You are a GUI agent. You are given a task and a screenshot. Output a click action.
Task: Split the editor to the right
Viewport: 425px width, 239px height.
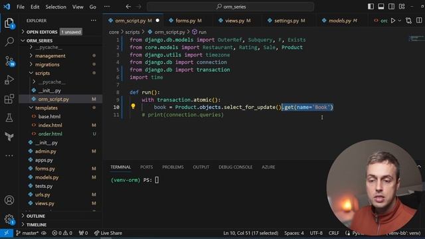pos(419,21)
